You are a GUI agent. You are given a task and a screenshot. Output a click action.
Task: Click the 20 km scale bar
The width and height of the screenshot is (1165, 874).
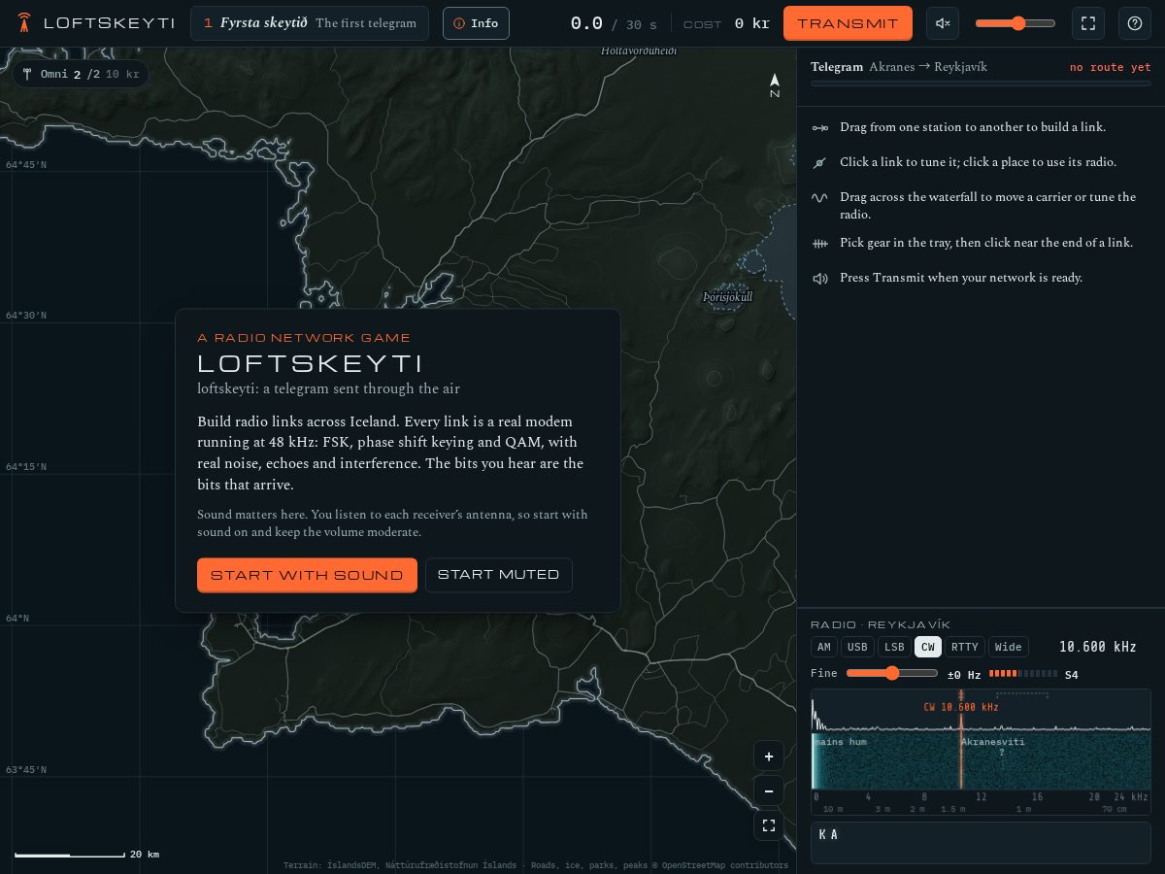point(86,855)
